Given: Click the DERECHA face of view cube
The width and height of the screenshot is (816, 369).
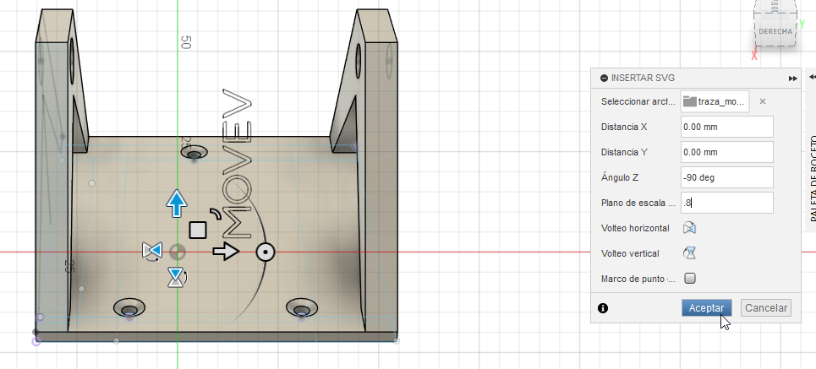Looking at the screenshot, I should coord(775,31).
